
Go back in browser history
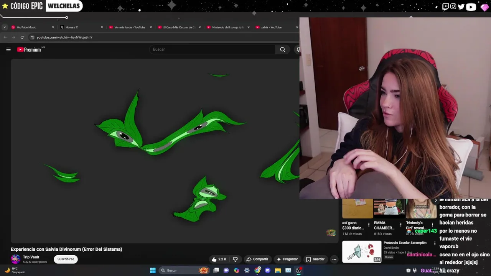pyautogui.click(x=5, y=37)
